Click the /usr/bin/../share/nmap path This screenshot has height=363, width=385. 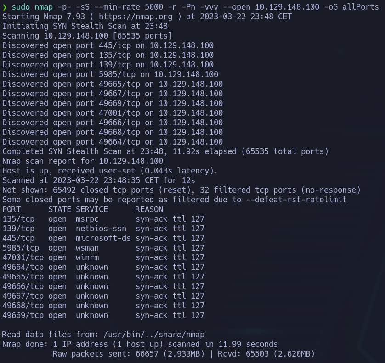[x=154, y=335]
